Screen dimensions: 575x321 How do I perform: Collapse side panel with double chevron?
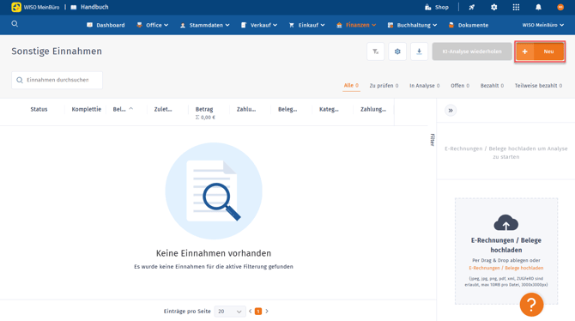[x=451, y=111]
